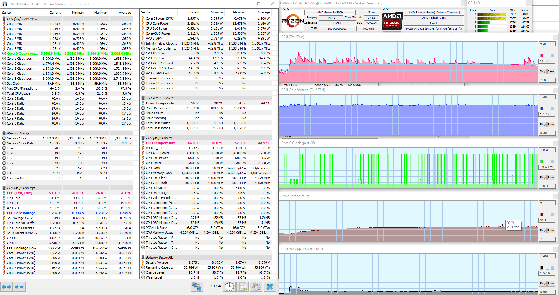
Task: Select the Remaining Capacity sensor row
Action: click(x=205, y=267)
